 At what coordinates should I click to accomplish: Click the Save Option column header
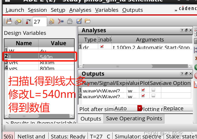point(176,83)
